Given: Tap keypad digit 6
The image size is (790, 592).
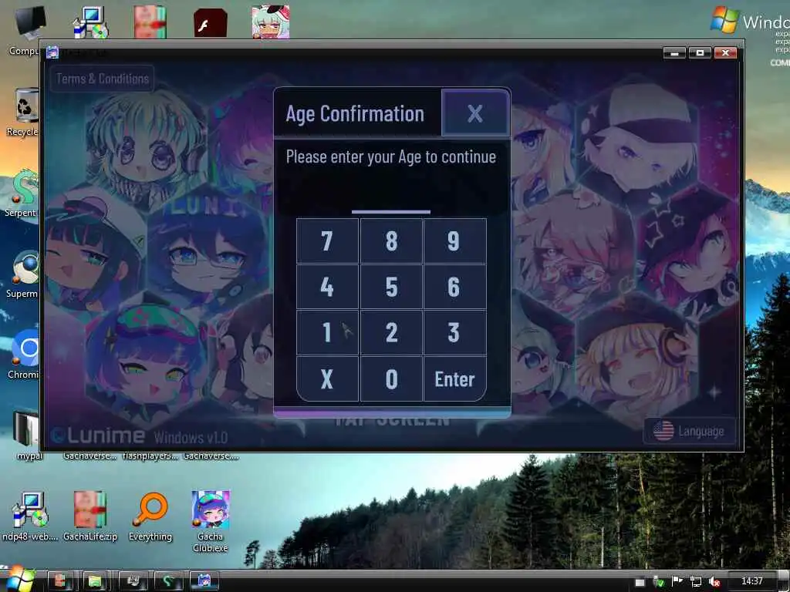Looking at the screenshot, I should tap(455, 287).
